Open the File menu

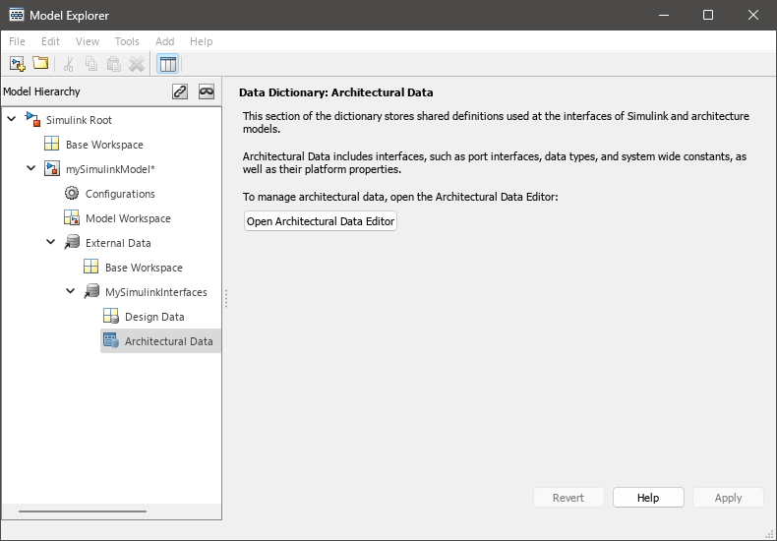pyautogui.click(x=17, y=41)
